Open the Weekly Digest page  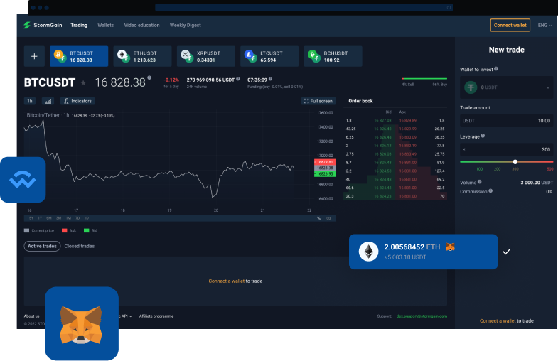tap(185, 26)
